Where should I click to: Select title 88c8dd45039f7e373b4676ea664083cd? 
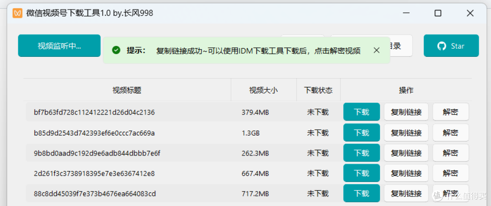pos(95,194)
